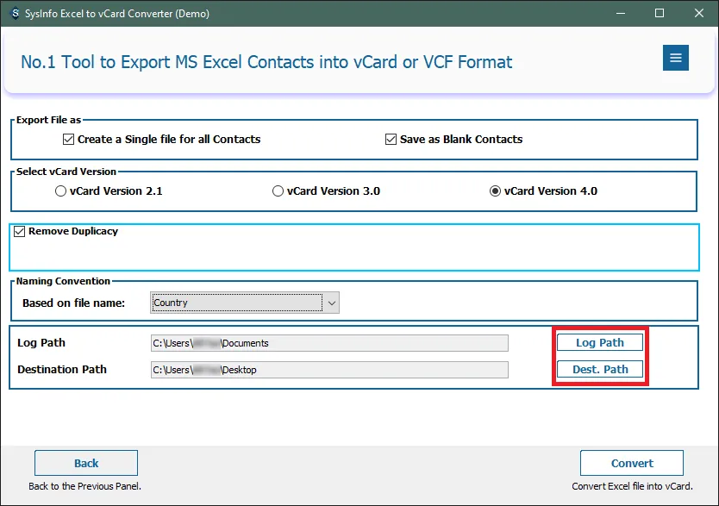Screen dimensions: 719x506
Task: Maximize the converter window
Action: point(660,14)
